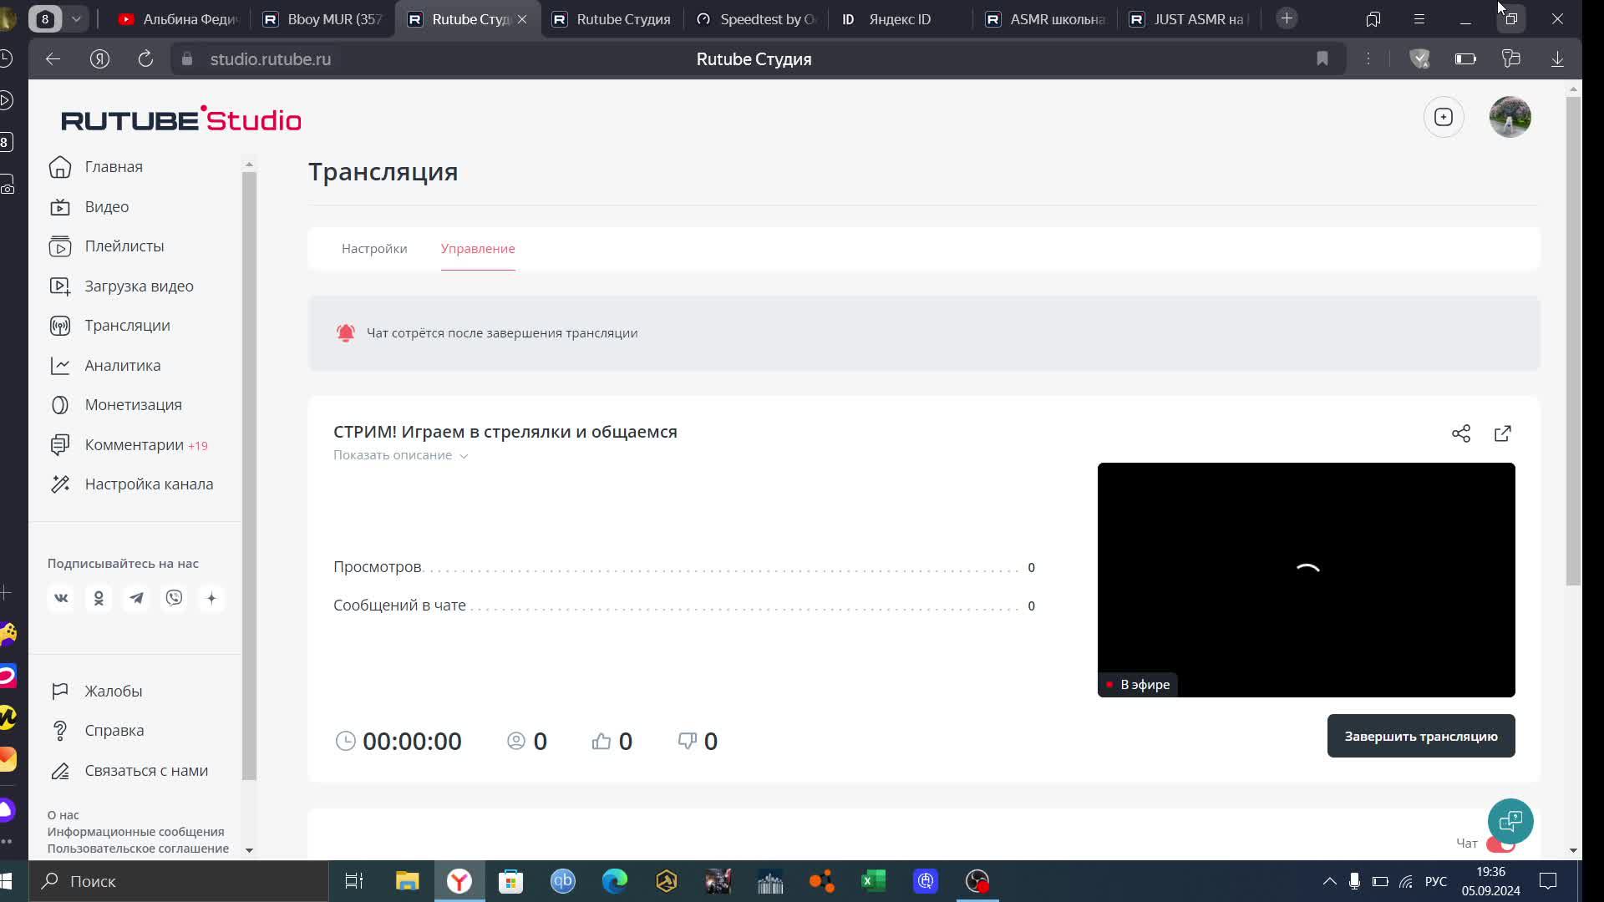The width and height of the screenshot is (1604, 902).
Task: Open Пользовательское соглашение link
Action: 138,849
